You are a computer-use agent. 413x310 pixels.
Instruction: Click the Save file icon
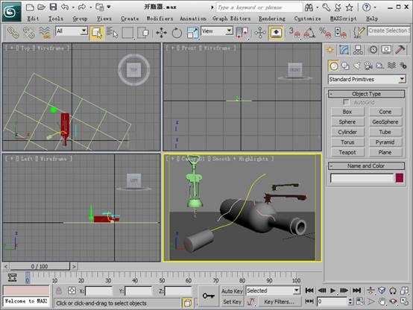[x=53, y=7]
